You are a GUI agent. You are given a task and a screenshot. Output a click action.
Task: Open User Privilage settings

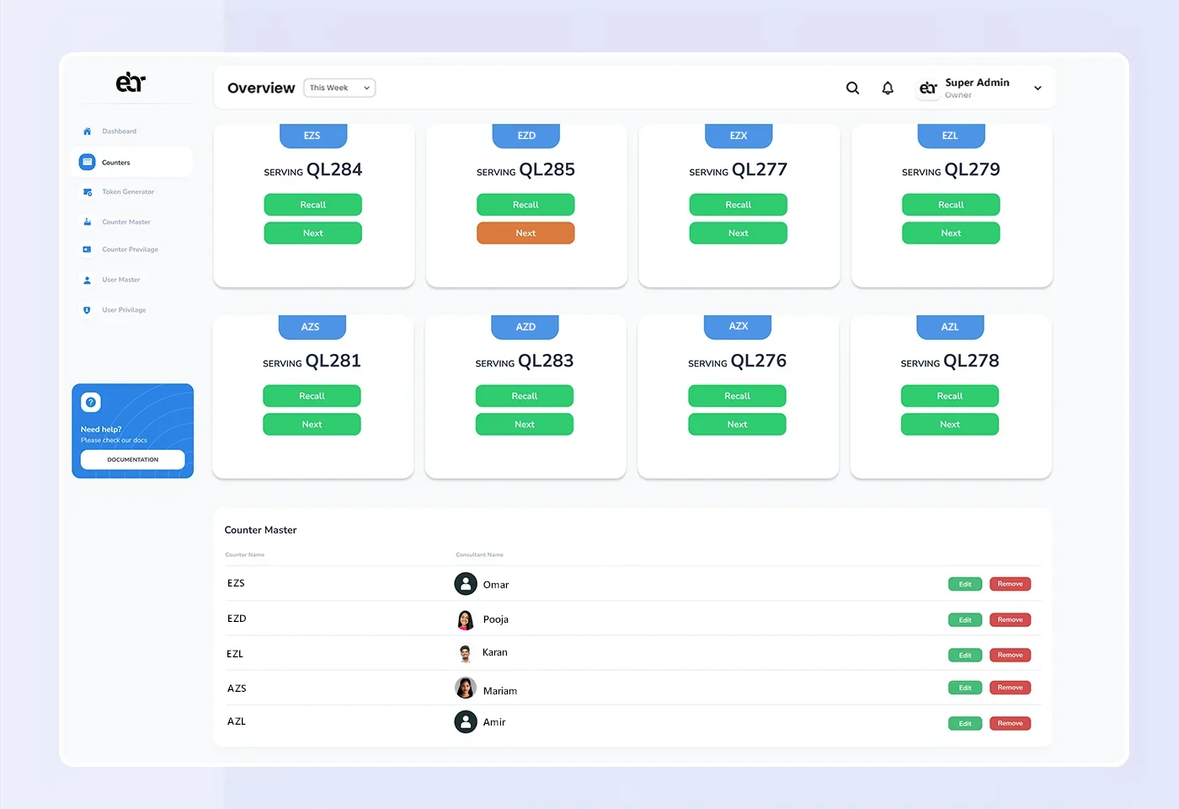123,309
